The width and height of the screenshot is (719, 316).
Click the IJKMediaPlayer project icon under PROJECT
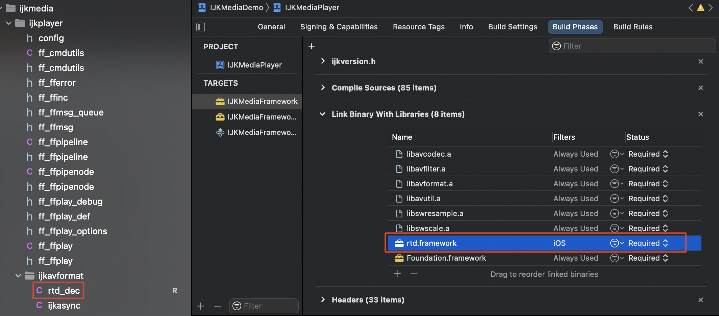[220, 65]
